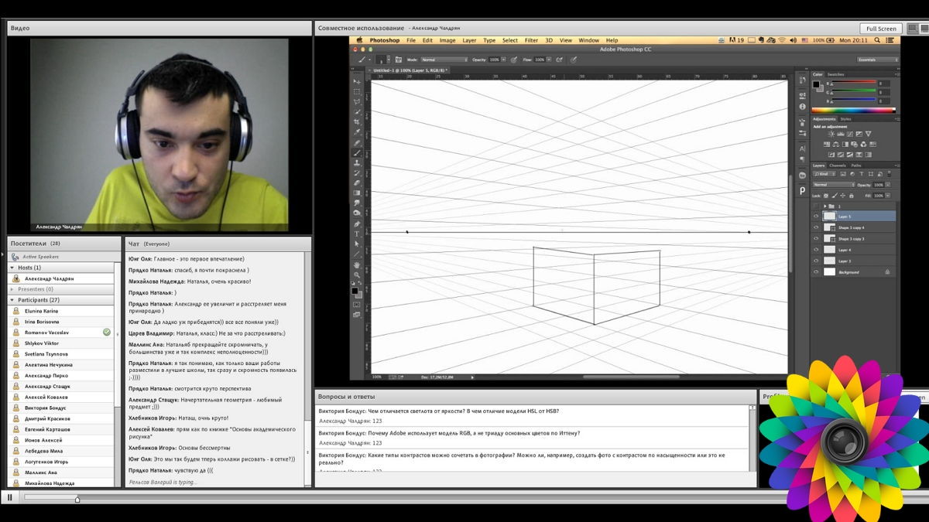929x522 pixels.
Task: Toggle visibility of Layer 4
Action: 816,250
